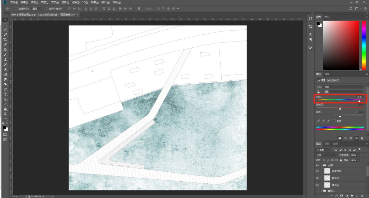Open the 图像 Image menu
The image size is (369, 198).
35,2
